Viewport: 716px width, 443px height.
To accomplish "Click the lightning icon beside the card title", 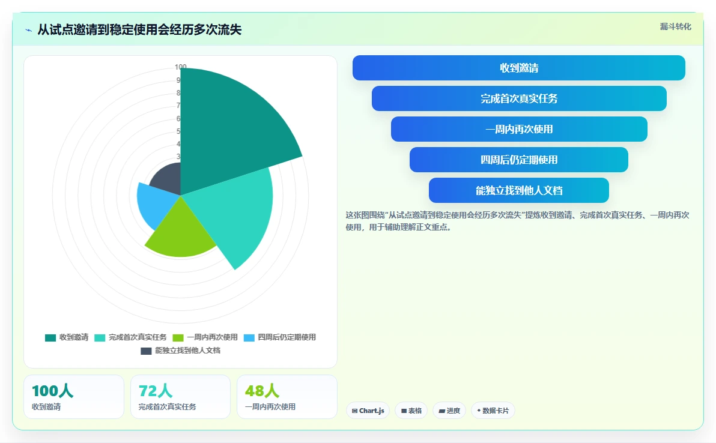I will coord(28,30).
